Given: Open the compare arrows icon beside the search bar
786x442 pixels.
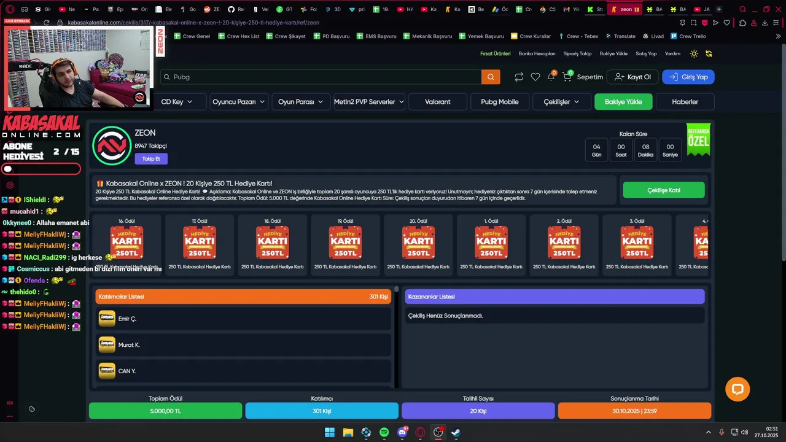Looking at the screenshot, I should click(519, 77).
